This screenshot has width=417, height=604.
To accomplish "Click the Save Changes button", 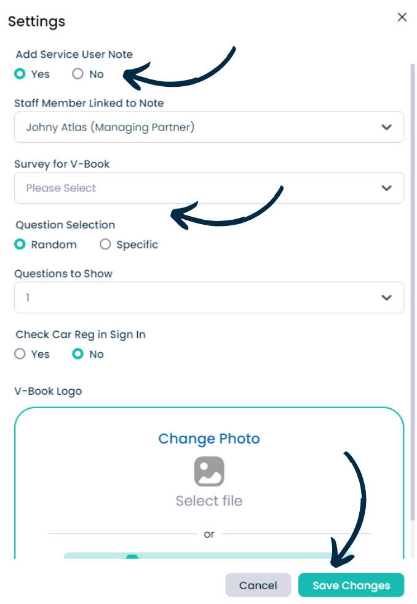I will click(x=351, y=585).
